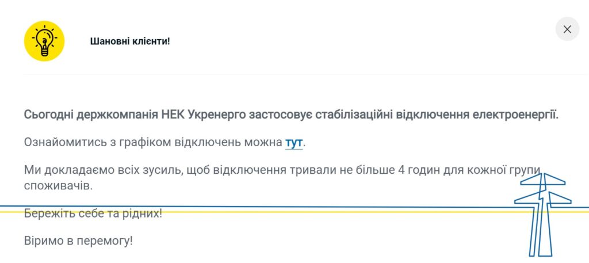The height and width of the screenshot is (263, 589).
Task: Click the bold announcement about stabilization outages
Action: pos(291,115)
